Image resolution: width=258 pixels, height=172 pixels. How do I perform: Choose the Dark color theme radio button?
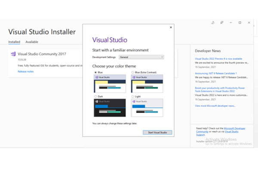pyautogui.click(x=95, y=97)
